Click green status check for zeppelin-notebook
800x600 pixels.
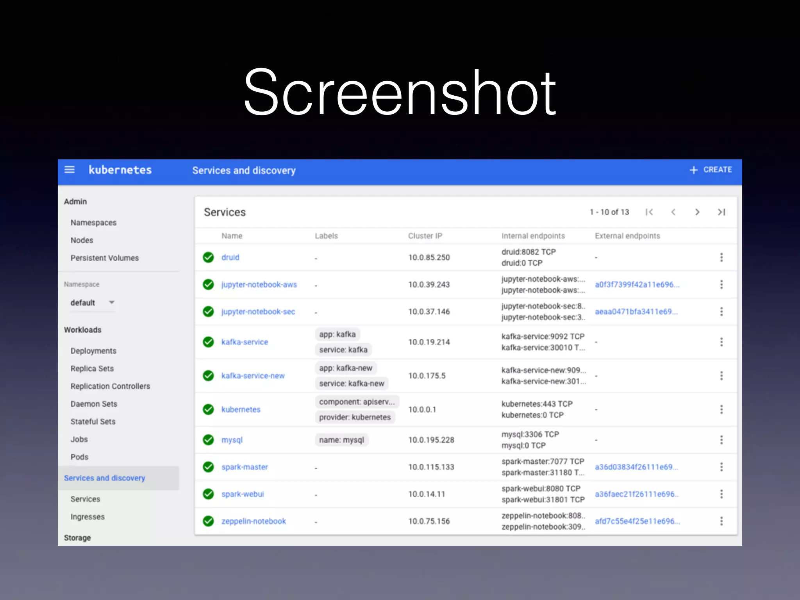point(209,521)
